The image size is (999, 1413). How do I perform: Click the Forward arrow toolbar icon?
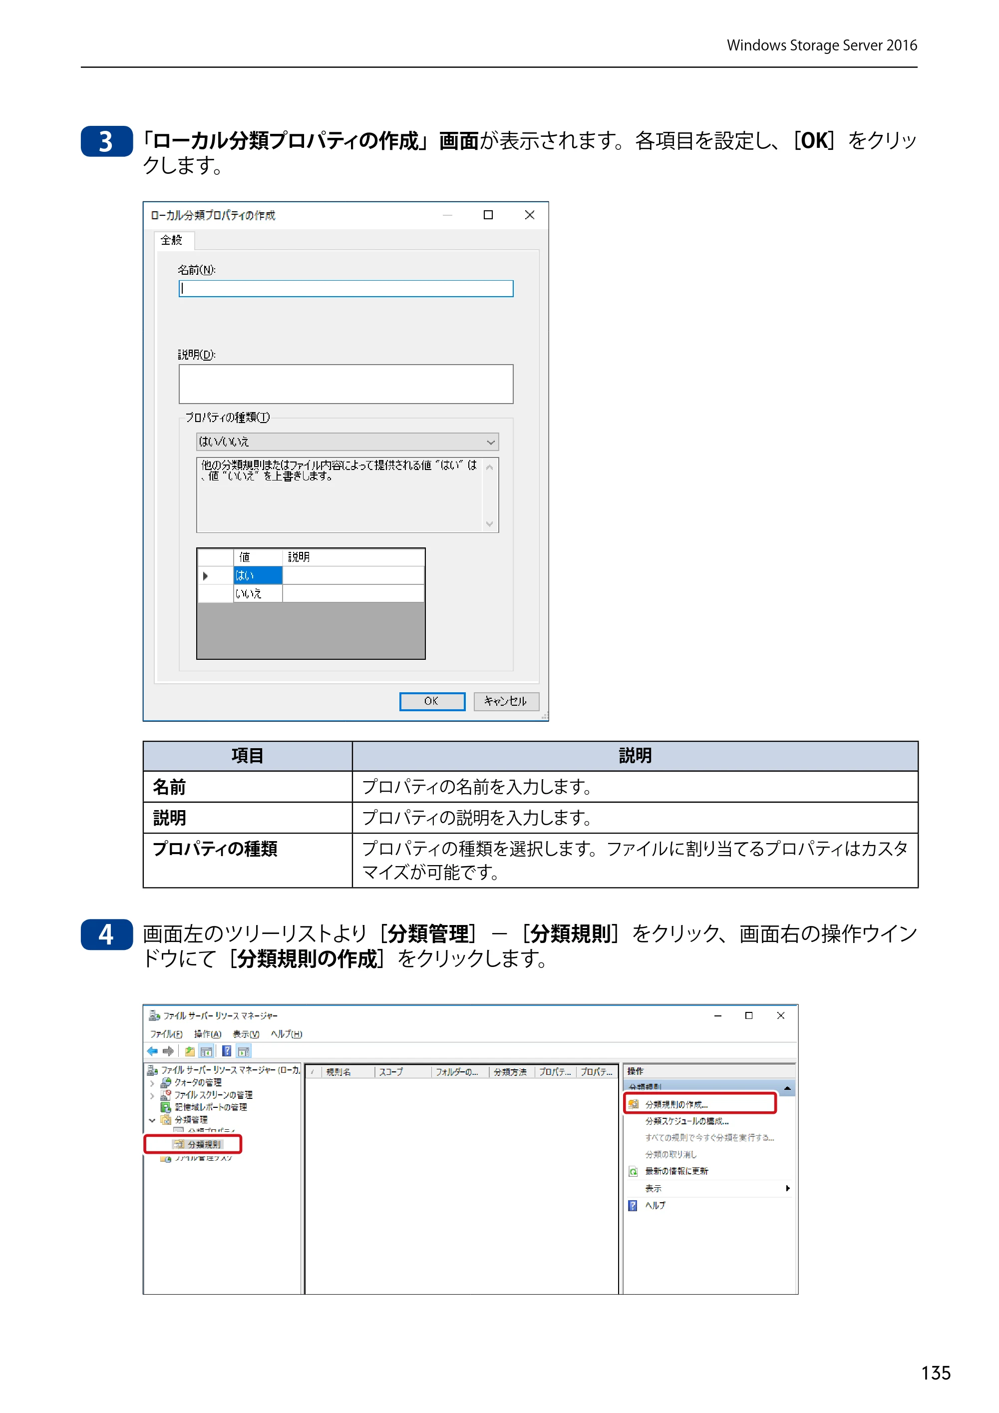click(168, 1051)
